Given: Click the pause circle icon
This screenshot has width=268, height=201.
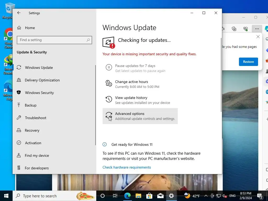Looking at the screenshot, I should coord(109,67).
